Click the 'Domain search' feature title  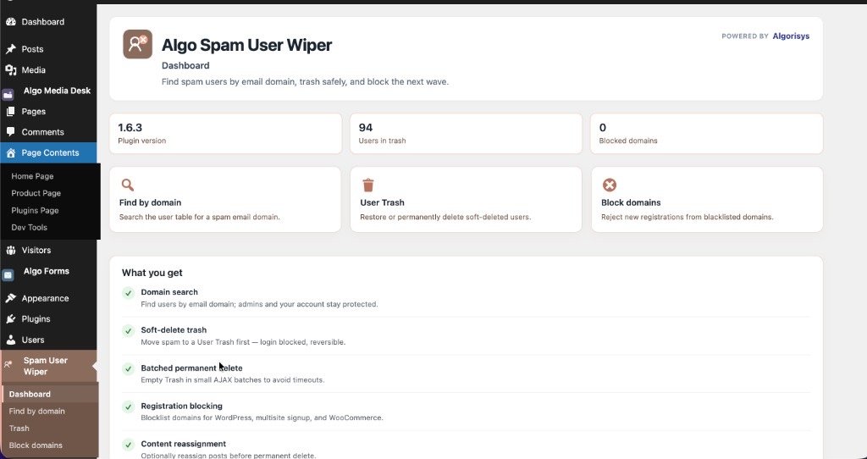169,292
